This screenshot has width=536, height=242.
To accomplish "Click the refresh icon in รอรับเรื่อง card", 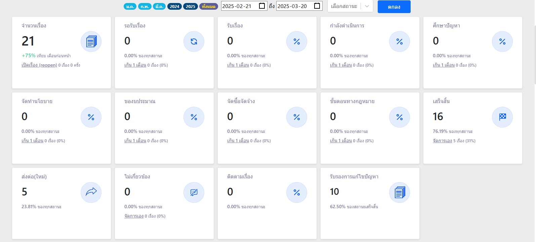I will coord(194,42).
